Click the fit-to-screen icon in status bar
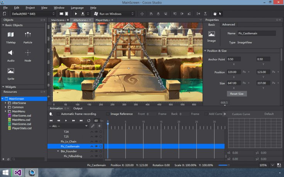 279,165
